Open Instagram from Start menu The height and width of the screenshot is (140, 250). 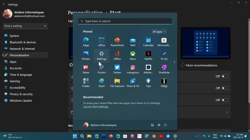[x=133, y=69]
